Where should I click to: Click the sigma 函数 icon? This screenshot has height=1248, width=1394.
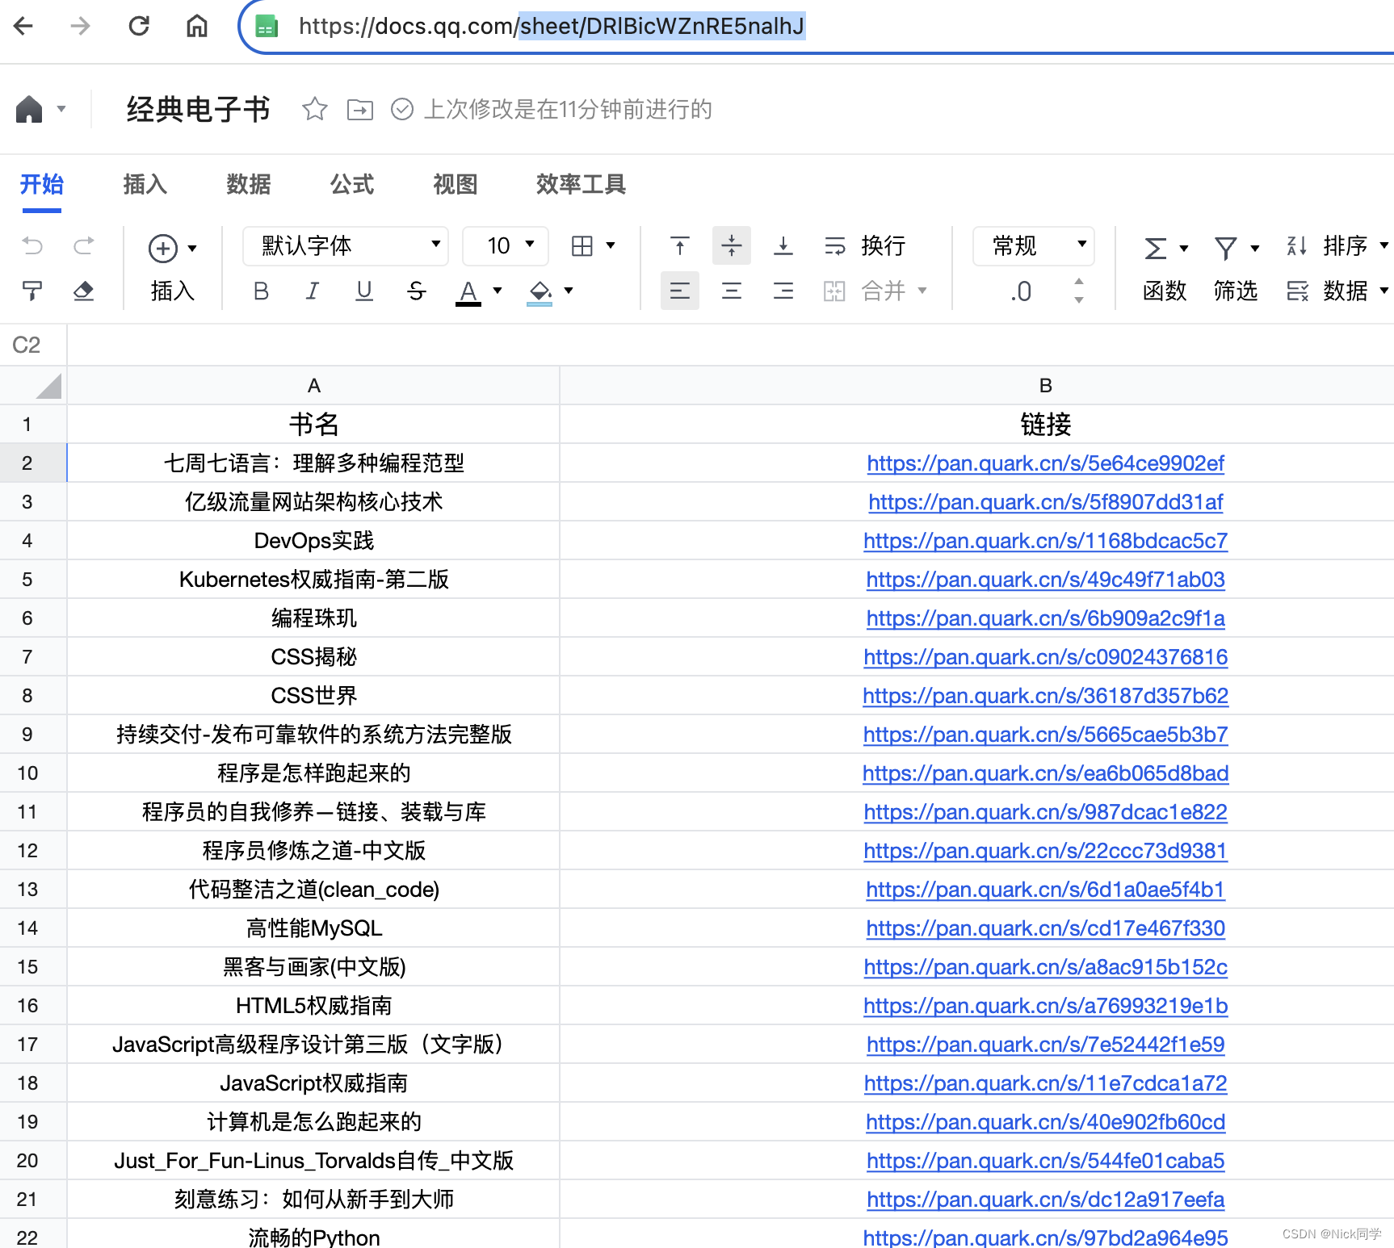click(1156, 248)
